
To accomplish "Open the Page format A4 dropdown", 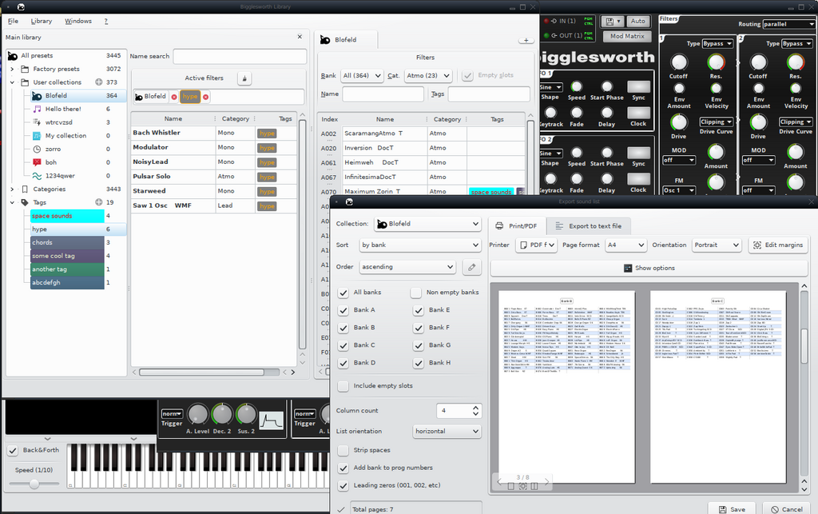I will point(625,245).
